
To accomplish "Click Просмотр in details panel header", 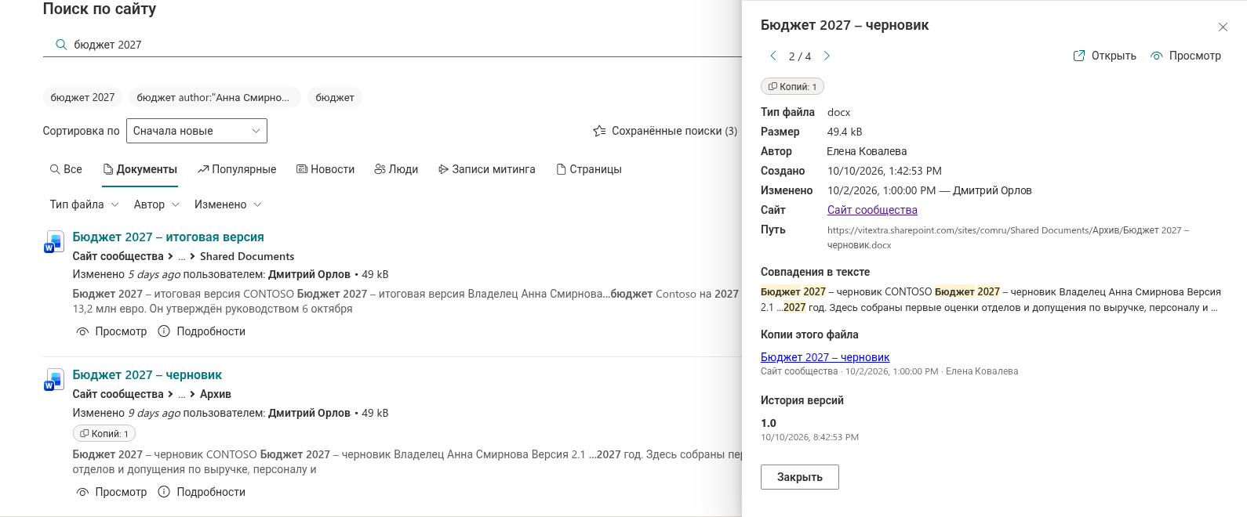I will 1186,56.
